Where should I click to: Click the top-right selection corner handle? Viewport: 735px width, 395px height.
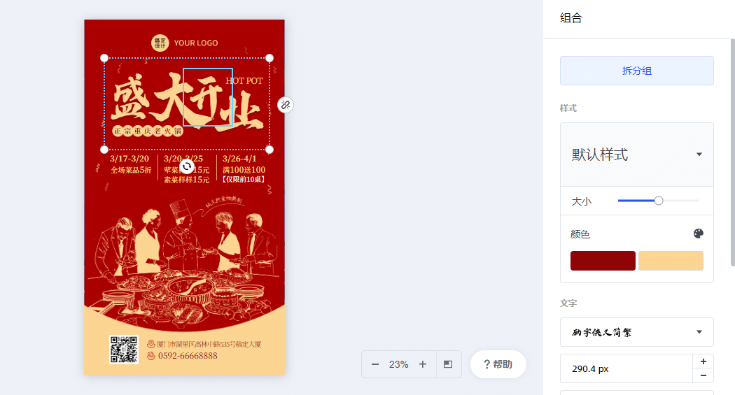click(269, 58)
